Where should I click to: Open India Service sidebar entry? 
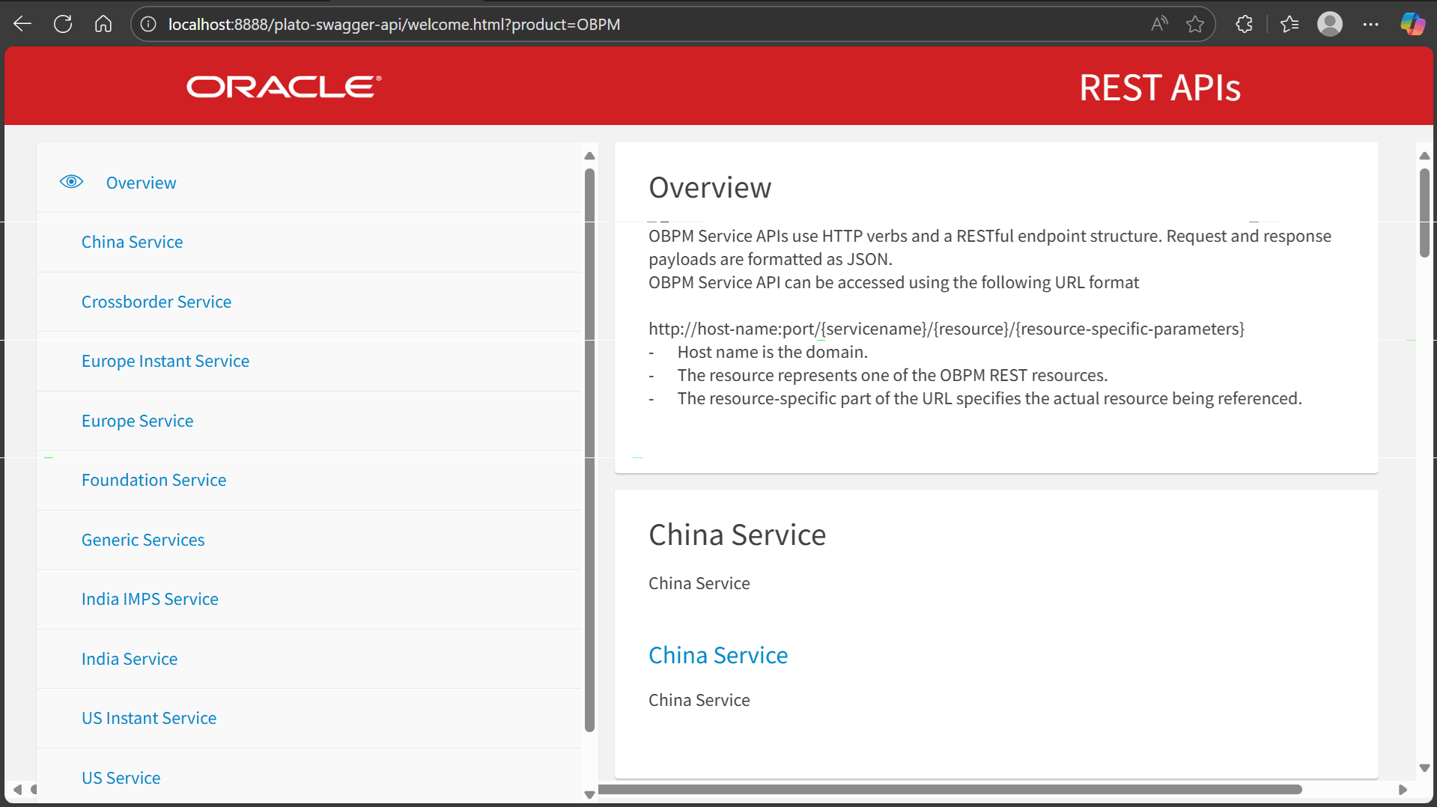point(130,659)
